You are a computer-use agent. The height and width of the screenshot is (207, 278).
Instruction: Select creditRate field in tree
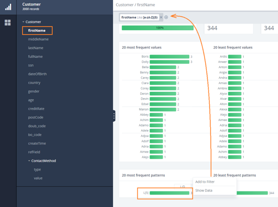(x=36, y=108)
